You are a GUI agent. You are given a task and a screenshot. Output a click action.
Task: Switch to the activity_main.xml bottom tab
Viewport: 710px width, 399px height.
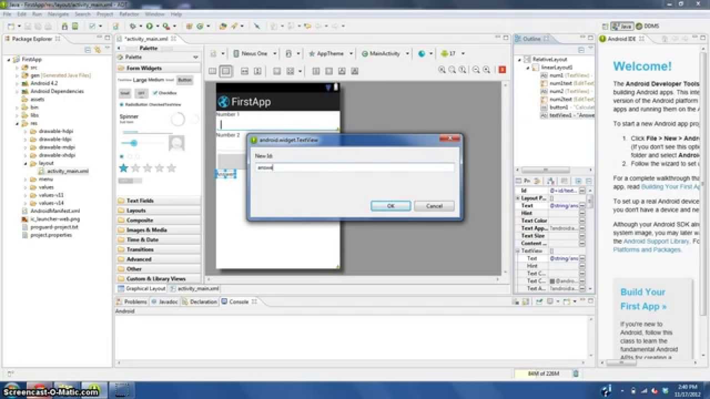tap(195, 289)
